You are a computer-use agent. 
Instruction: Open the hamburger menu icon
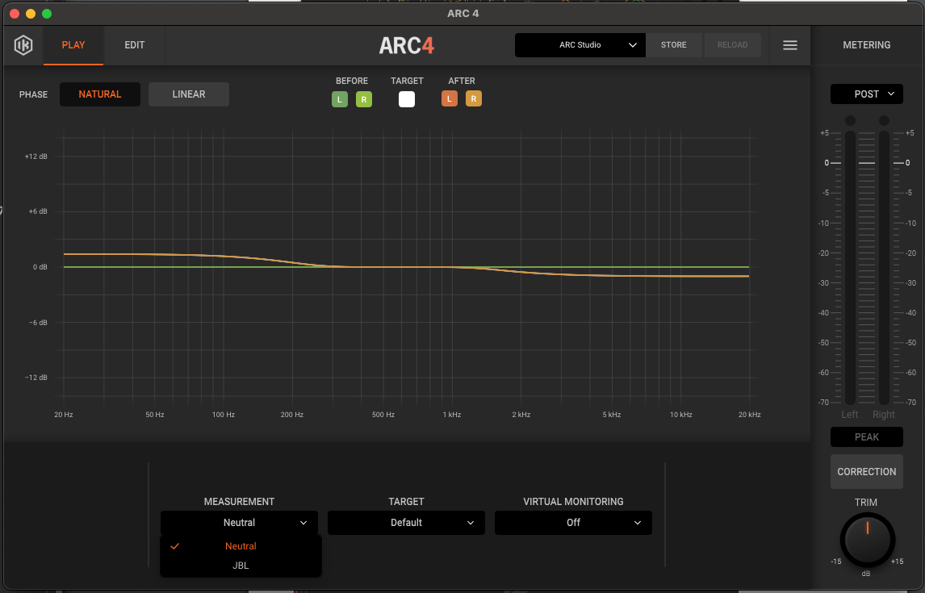click(x=790, y=45)
